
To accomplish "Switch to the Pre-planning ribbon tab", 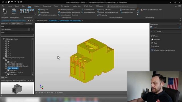I will 65,6.
